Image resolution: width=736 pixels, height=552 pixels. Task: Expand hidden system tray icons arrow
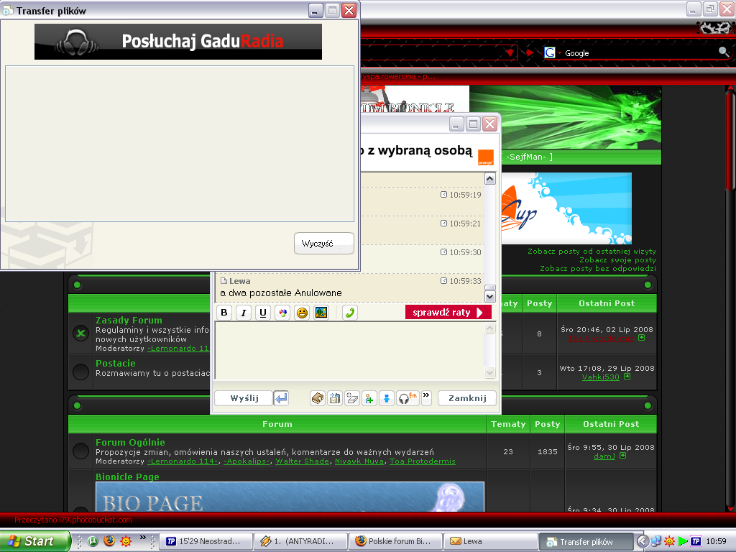tap(642, 542)
